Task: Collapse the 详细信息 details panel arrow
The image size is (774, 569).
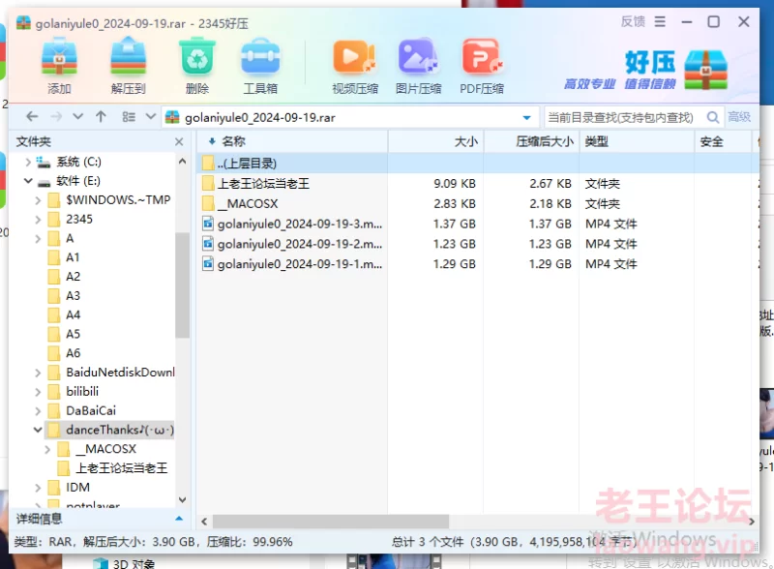Action: click(x=179, y=519)
